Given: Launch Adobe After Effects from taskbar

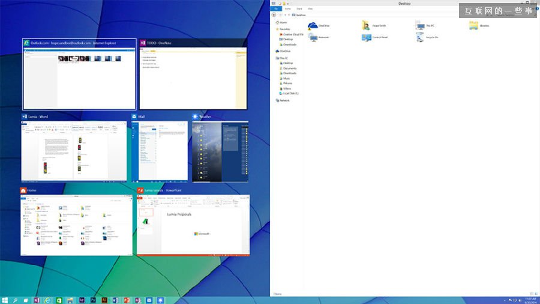Looking at the screenshot, I should pos(82,300).
